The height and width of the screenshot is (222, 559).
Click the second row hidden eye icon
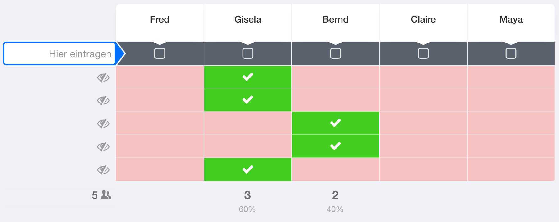pos(103,100)
